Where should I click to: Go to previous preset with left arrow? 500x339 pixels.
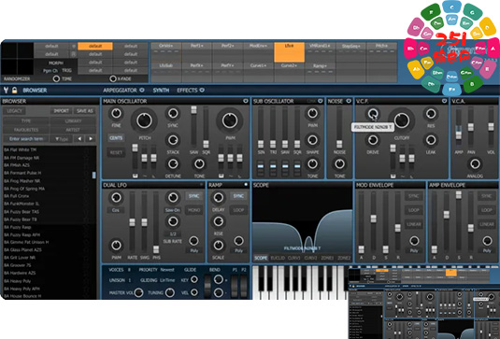79,138
